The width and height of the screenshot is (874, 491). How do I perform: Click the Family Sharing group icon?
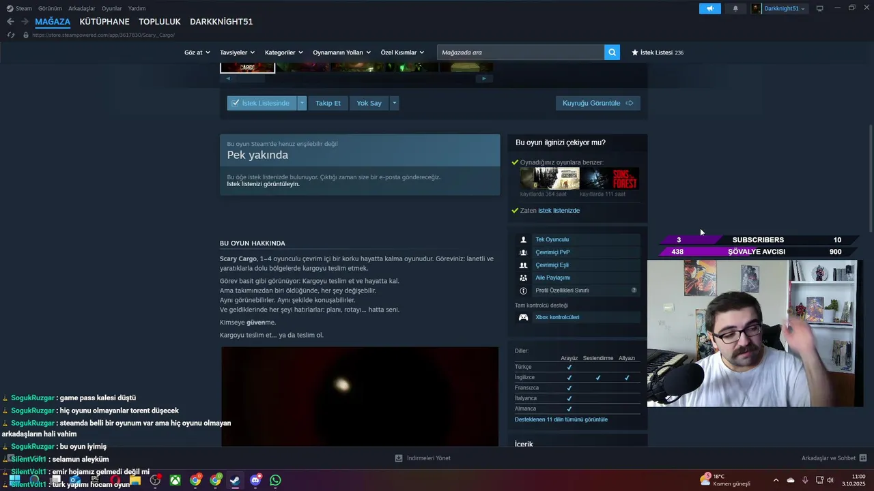523,278
